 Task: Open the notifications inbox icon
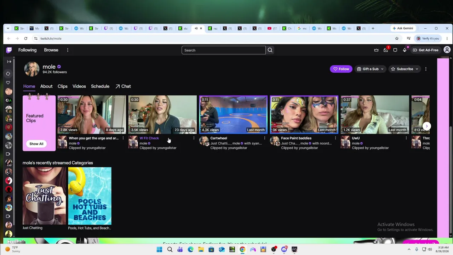click(x=386, y=50)
